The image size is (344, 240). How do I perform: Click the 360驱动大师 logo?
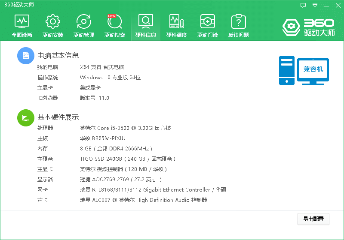(x=308, y=27)
